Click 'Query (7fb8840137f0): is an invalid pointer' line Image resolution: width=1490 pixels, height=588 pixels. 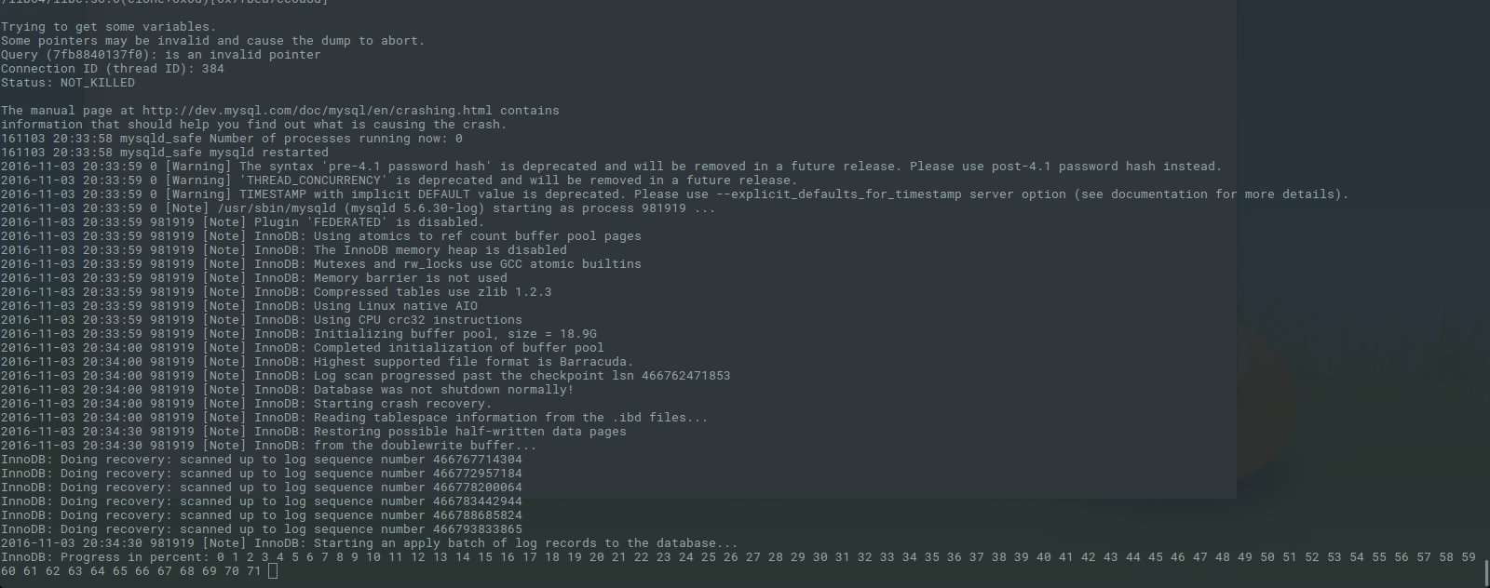[161, 55]
